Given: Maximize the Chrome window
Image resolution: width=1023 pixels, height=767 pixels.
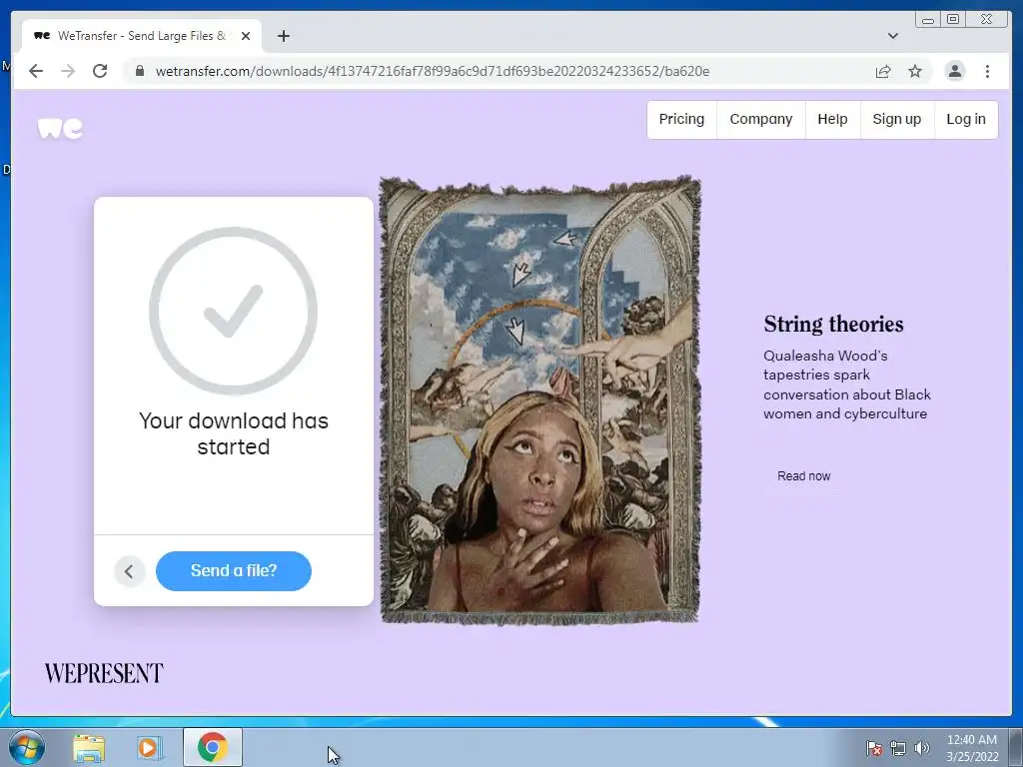Looking at the screenshot, I should pyautogui.click(x=953, y=20).
